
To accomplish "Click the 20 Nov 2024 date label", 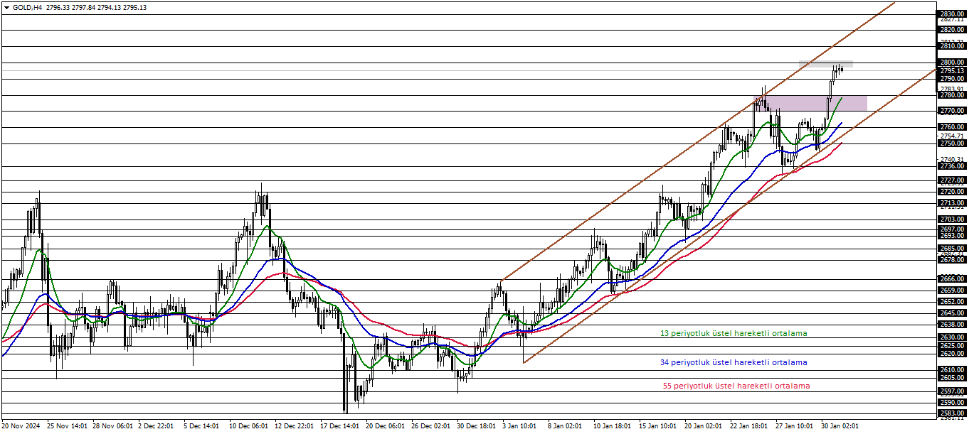I will (x=21, y=426).
